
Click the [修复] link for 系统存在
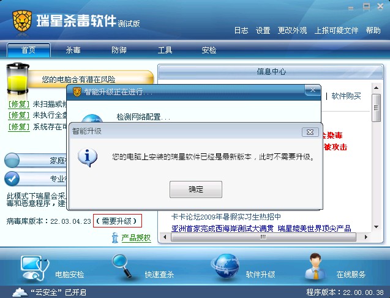[19, 127]
